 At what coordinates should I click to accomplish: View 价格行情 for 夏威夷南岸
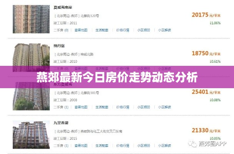pos(123,30)
